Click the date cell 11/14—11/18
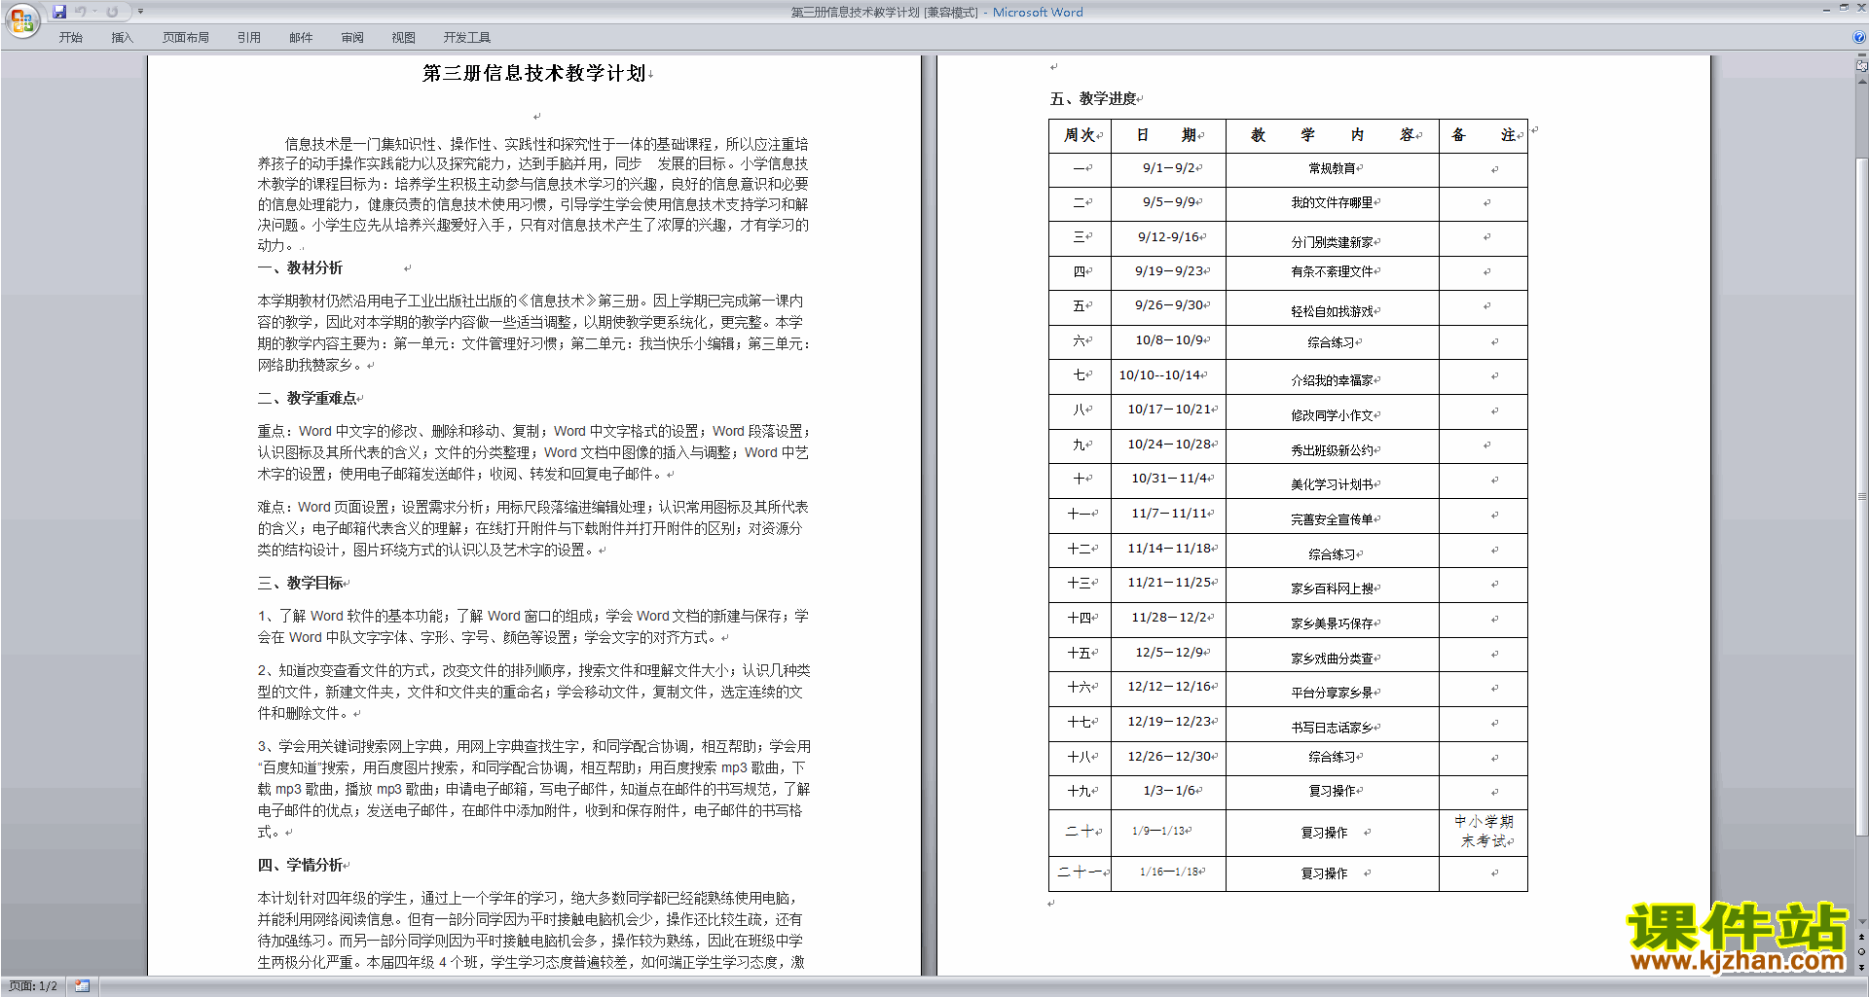The image size is (1869, 997). point(1169,549)
